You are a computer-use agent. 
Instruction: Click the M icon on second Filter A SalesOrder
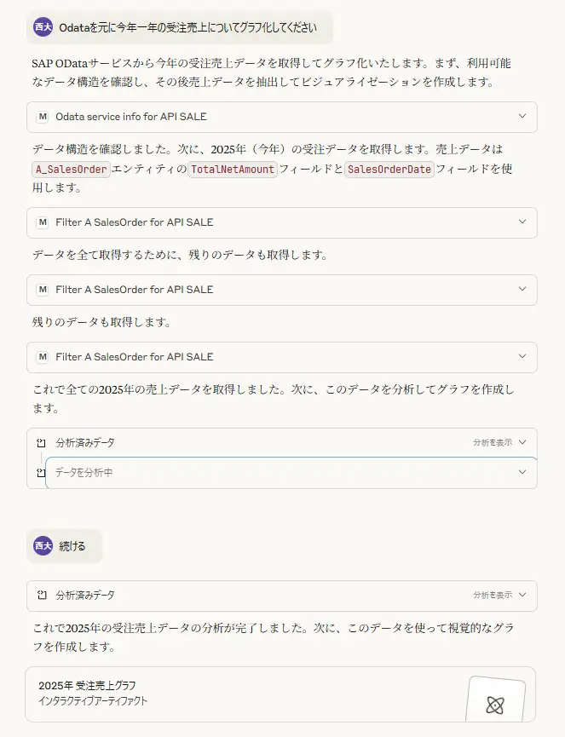(x=43, y=290)
